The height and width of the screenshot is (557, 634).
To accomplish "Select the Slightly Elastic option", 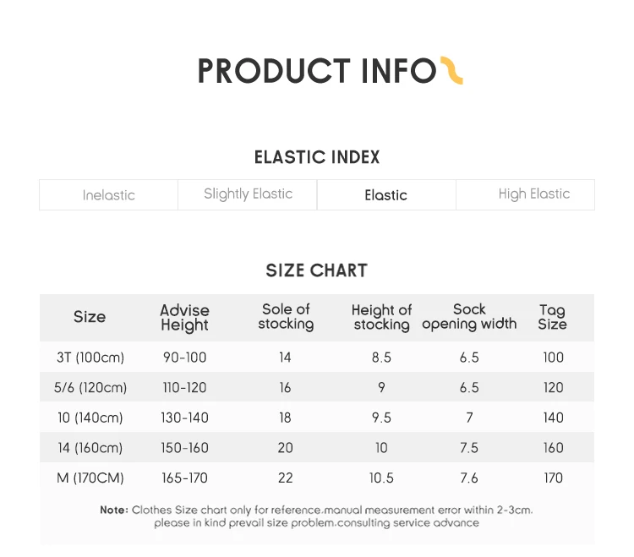I will coord(248,194).
